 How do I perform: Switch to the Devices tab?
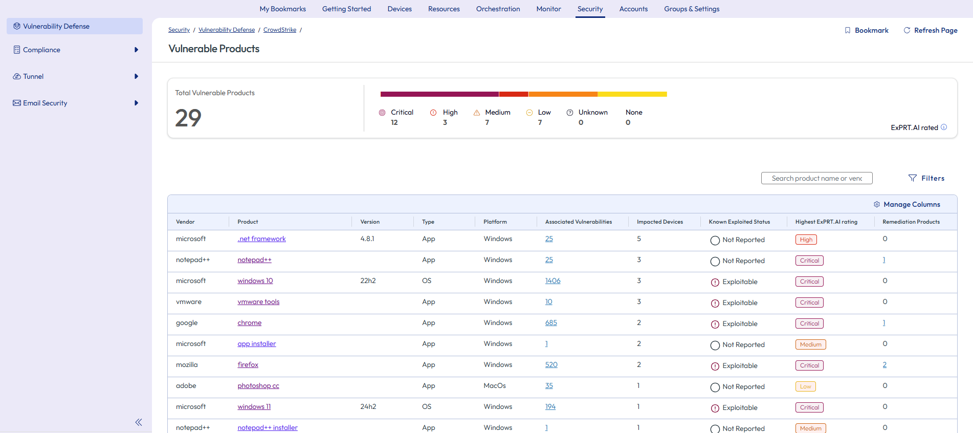coord(400,9)
